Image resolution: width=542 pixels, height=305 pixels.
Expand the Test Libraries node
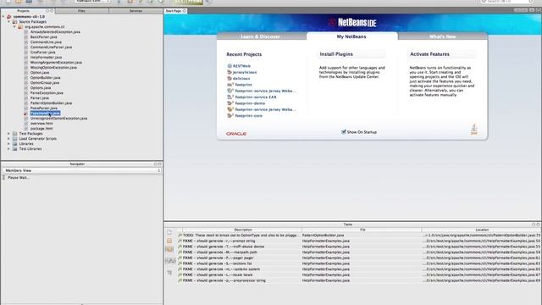tap(9, 149)
